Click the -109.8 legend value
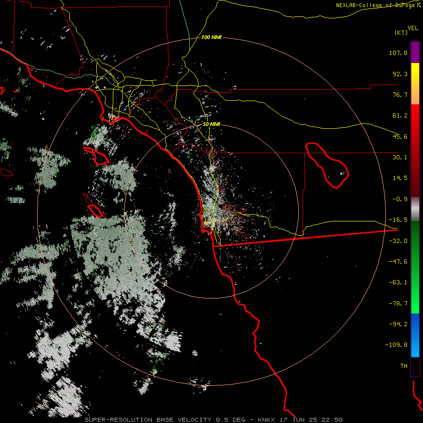 coord(396,345)
